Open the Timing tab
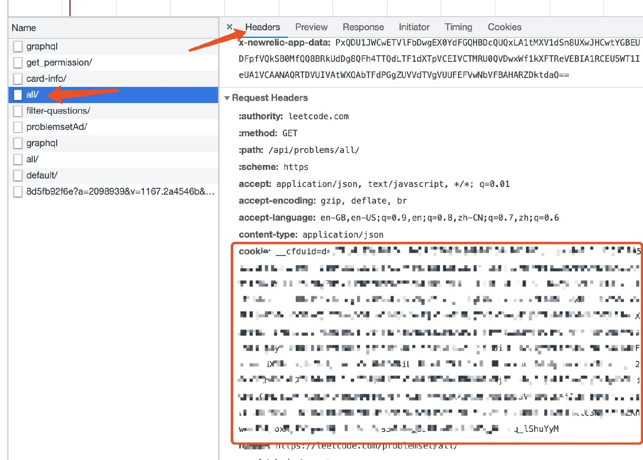The image size is (643, 460). coord(458,27)
